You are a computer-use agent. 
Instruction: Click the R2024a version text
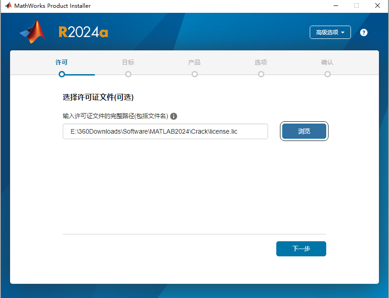[x=83, y=32]
